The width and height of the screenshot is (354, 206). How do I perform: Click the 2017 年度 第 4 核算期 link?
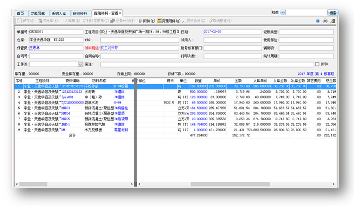click(316, 74)
